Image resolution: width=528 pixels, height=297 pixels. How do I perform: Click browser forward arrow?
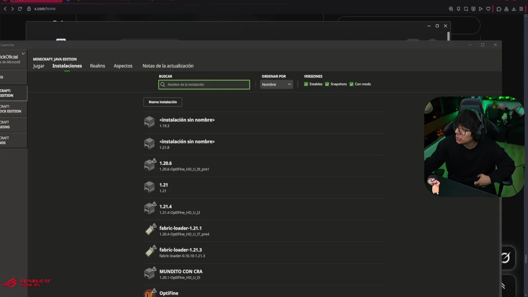[12, 9]
